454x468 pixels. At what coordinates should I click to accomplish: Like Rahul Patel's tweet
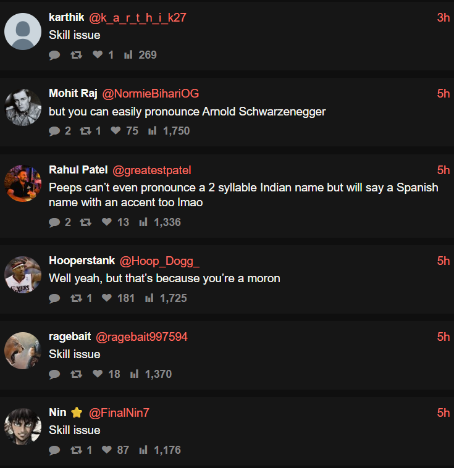pyautogui.click(x=107, y=222)
